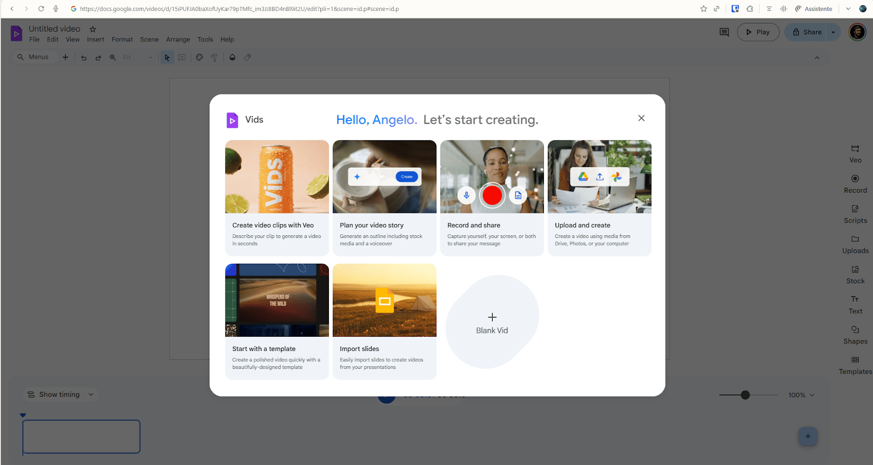The width and height of the screenshot is (873, 465).
Task: Click the Paint format roller icon
Action: 214,57
